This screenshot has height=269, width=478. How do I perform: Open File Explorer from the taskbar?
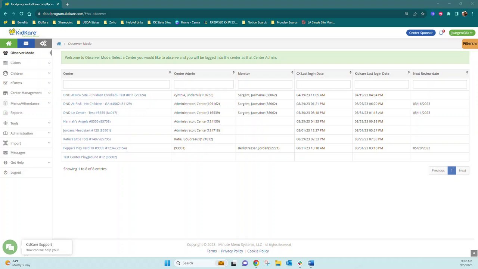coord(278,263)
